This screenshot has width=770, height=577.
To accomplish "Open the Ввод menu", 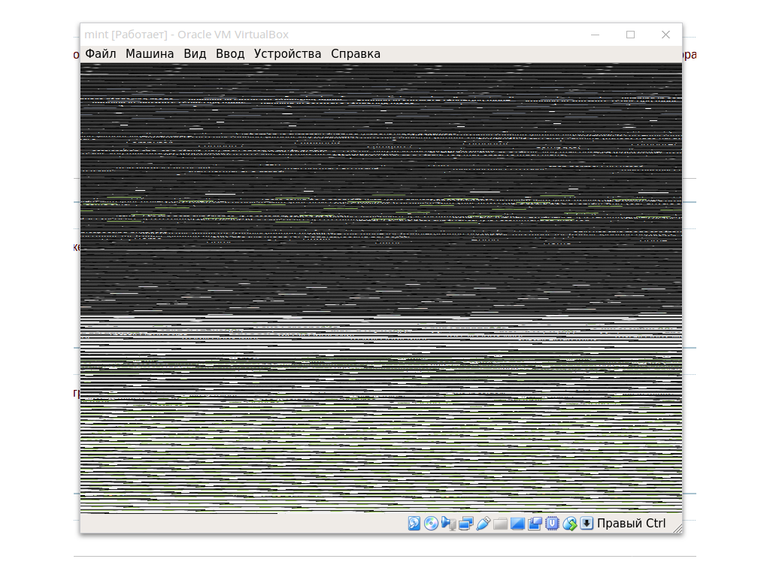I will pos(230,54).
